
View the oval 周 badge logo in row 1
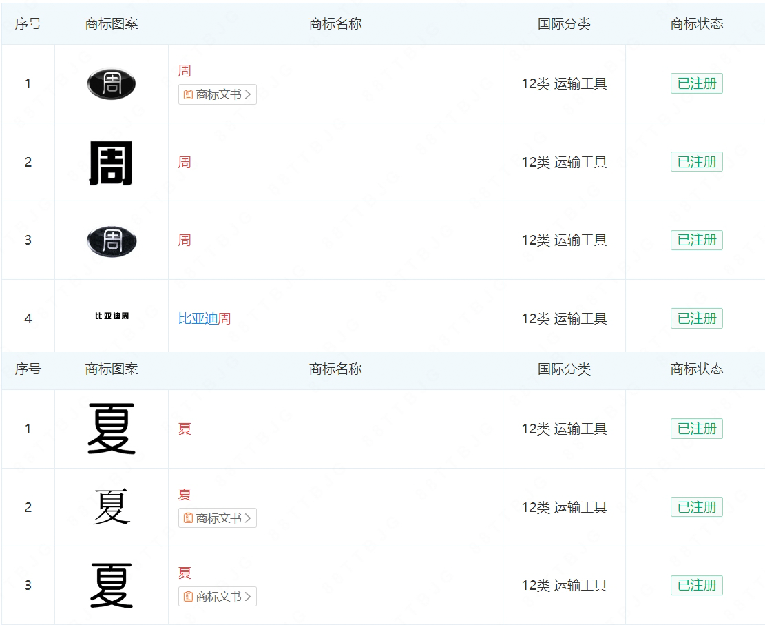112,83
